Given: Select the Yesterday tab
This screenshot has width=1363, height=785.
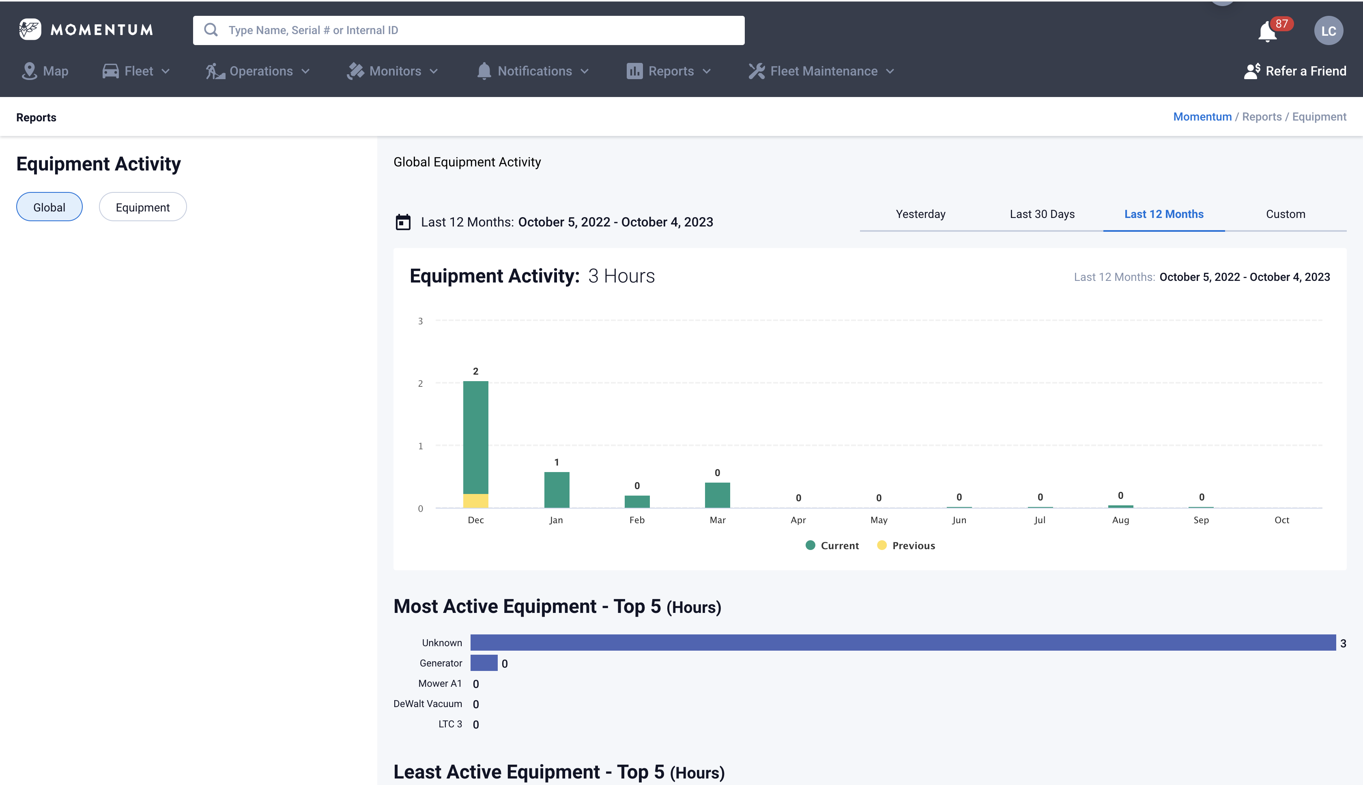Looking at the screenshot, I should click(920, 214).
